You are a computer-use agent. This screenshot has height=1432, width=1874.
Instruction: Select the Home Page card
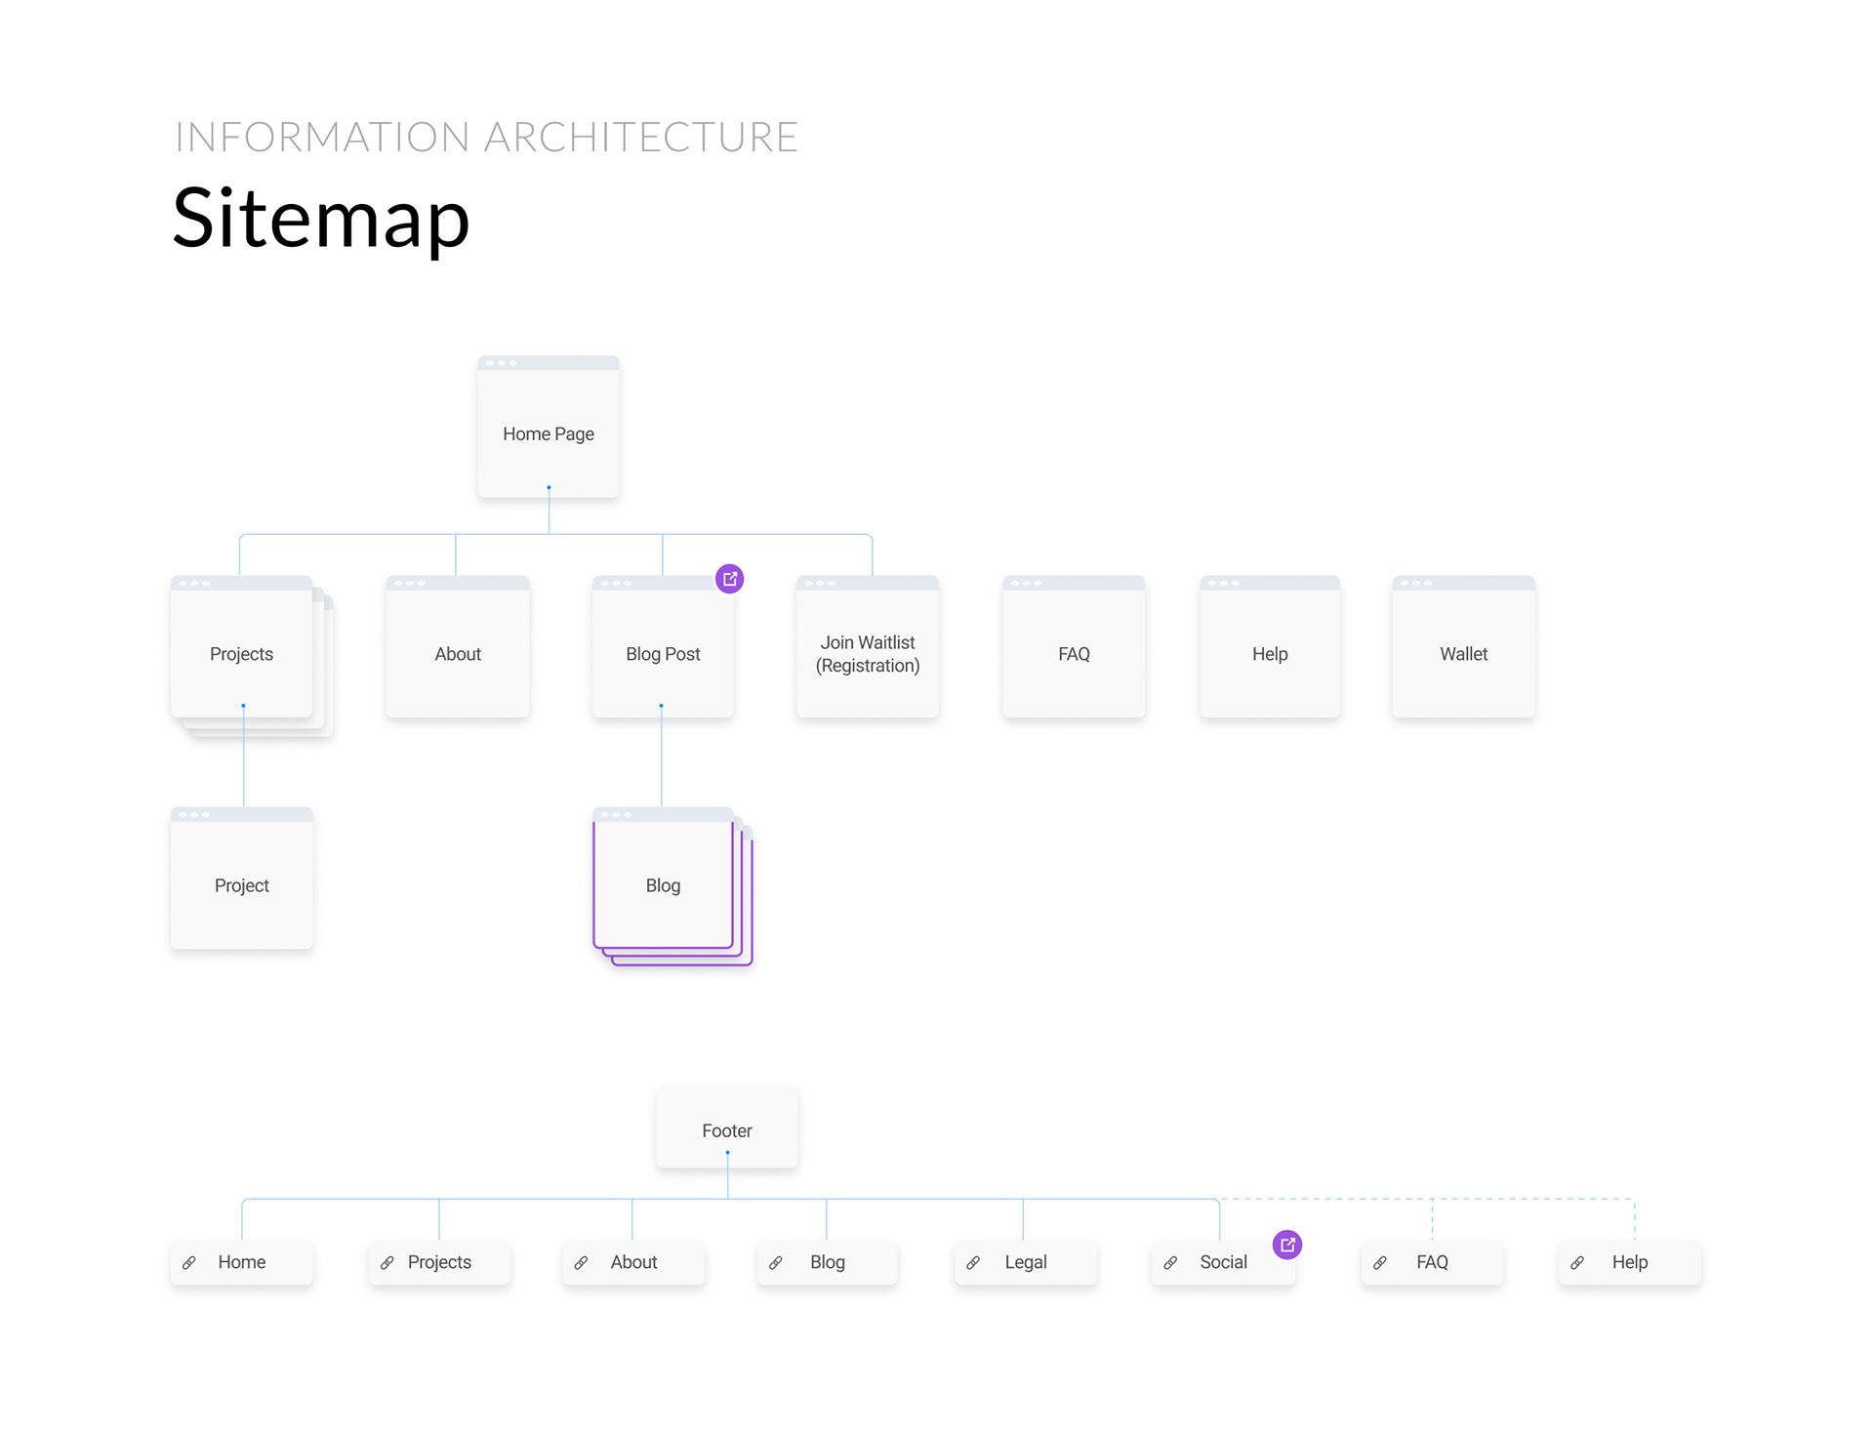tap(548, 430)
